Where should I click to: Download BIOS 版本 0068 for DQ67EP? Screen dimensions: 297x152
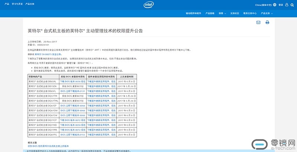73,106
